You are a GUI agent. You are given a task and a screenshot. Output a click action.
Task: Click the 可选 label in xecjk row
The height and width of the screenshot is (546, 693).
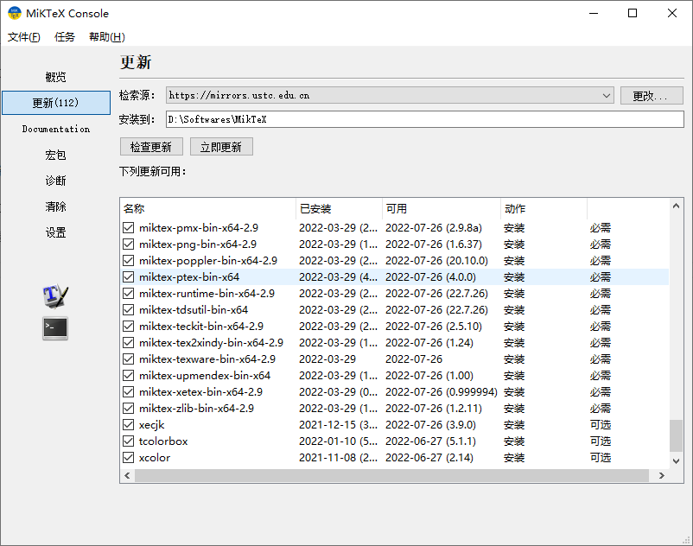(601, 425)
